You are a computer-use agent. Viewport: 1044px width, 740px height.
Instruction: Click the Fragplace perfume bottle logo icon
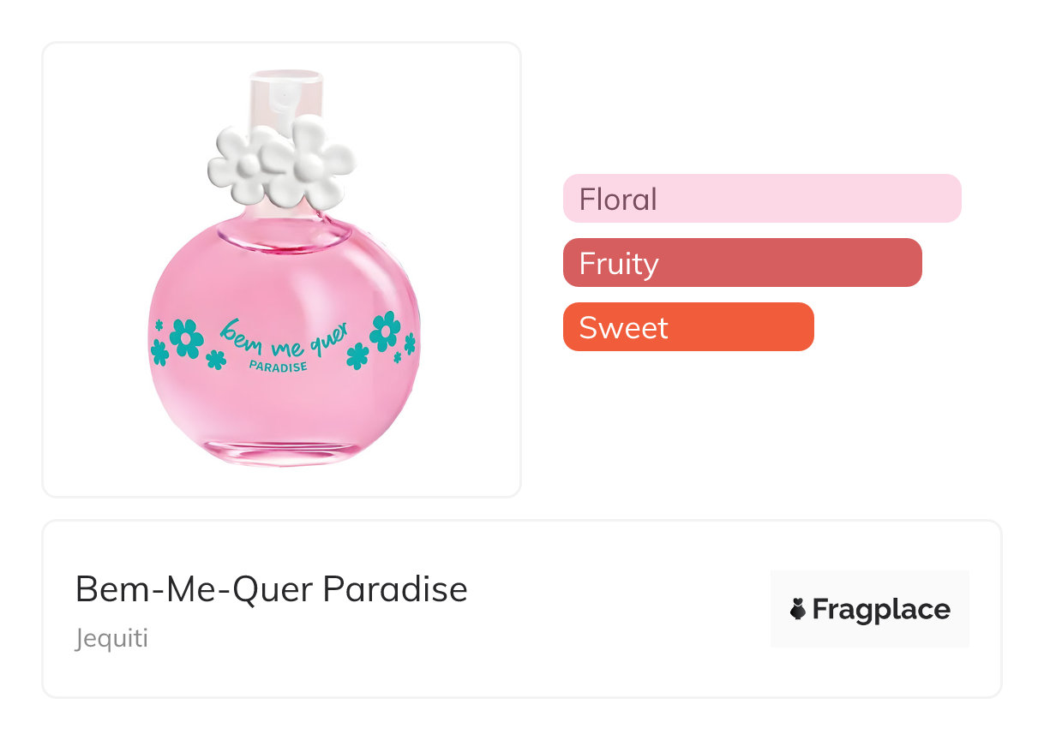(x=798, y=609)
